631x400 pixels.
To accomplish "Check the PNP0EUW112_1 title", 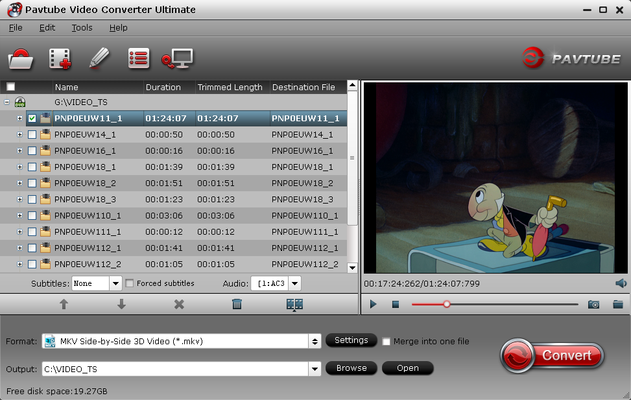I will [x=32, y=248].
